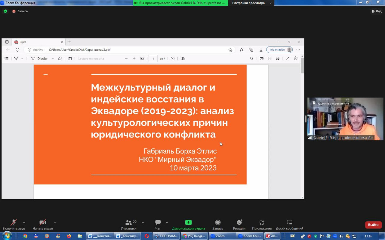Open the Chat (Чат) panel

pos(158,225)
